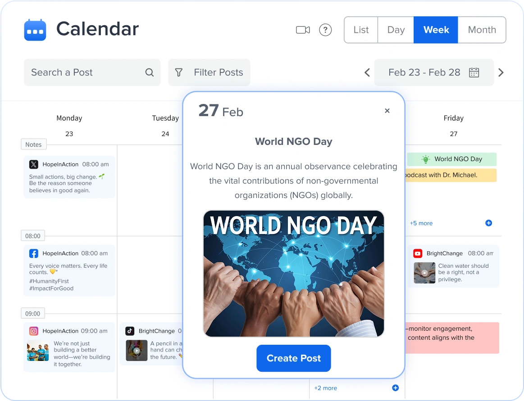
Task: Switch to List view
Action: coord(361,30)
